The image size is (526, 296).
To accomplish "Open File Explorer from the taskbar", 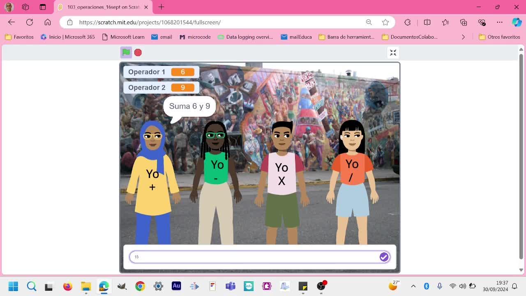I will coord(86,286).
